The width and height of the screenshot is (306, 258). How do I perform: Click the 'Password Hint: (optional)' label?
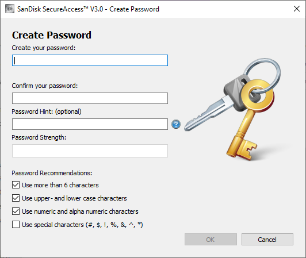(x=47, y=111)
